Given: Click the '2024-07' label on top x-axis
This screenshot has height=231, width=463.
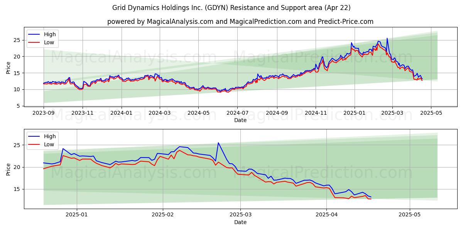Looking at the screenshot, I should [237, 113].
